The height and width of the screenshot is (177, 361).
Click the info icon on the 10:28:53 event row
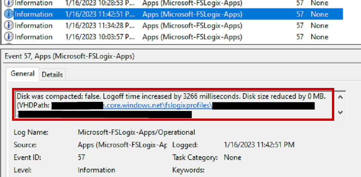point(9,3)
